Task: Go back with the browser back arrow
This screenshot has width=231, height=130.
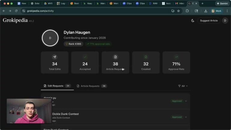Action: [x=4, y=11]
